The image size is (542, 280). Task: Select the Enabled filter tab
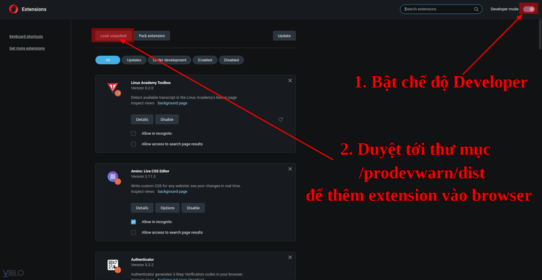(205, 60)
